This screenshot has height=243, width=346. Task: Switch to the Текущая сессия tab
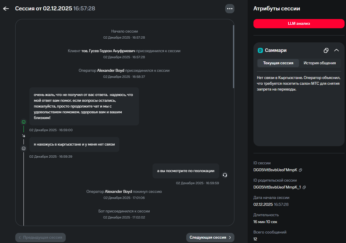[278, 63]
